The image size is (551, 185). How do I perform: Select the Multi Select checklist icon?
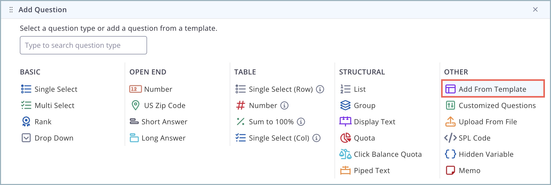point(26,105)
